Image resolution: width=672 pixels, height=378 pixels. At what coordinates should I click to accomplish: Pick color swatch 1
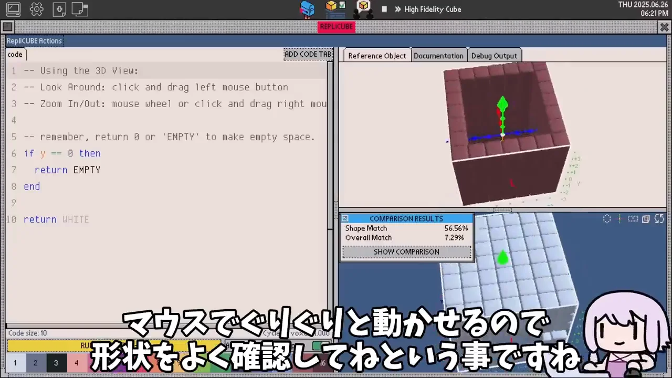point(15,363)
